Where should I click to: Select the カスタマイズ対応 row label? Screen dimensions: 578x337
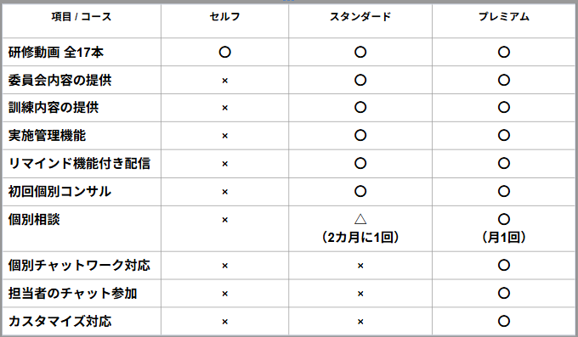pyautogui.click(x=59, y=321)
